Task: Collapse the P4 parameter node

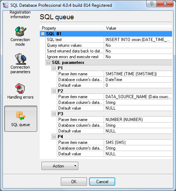Action: coord(54,137)
